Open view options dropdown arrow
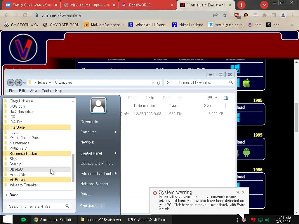299x224 pixels. [x=216, y=98]
